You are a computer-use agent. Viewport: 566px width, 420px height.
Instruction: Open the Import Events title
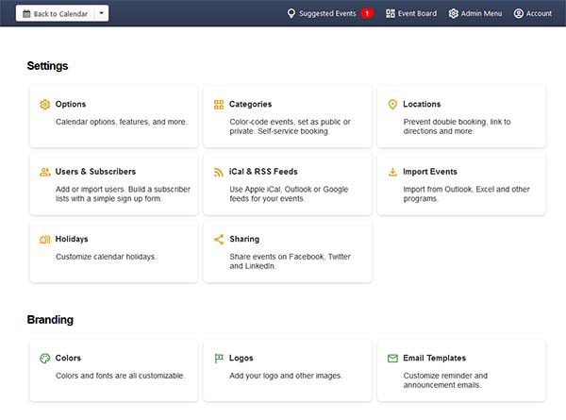pos(430,172)
